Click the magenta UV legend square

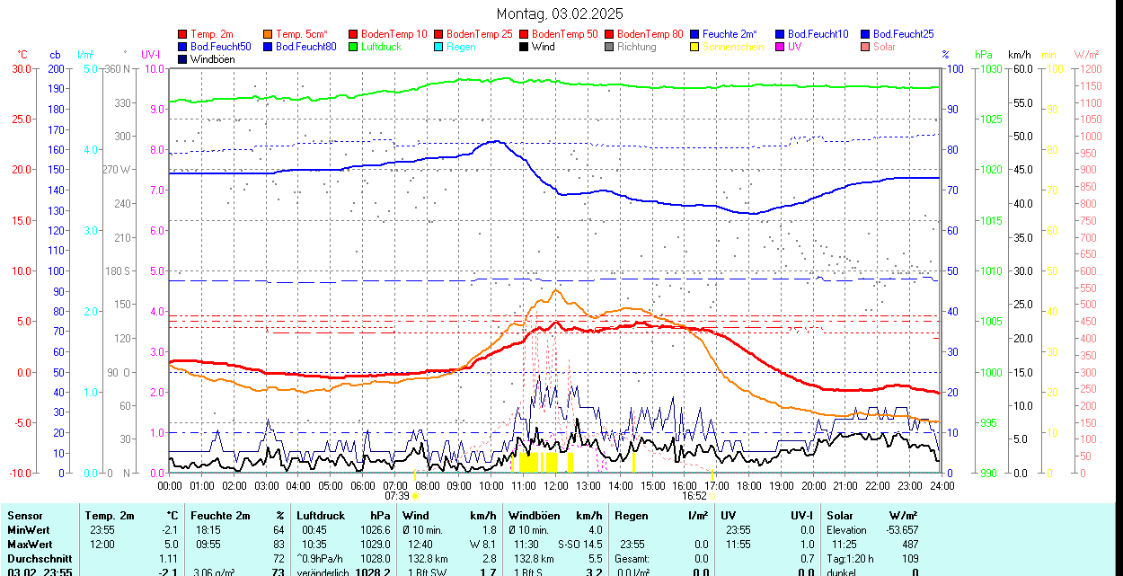point(781,47)
